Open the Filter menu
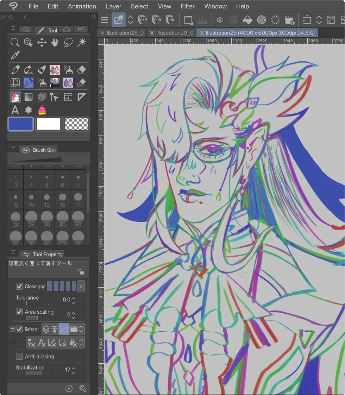 coord(187,6)
